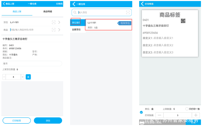Tap the scan icon in the location search box
This screenshot has height=126, width=202.
[x=128, y=12]
